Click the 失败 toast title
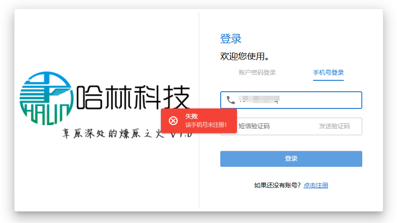 click(191, 116)
